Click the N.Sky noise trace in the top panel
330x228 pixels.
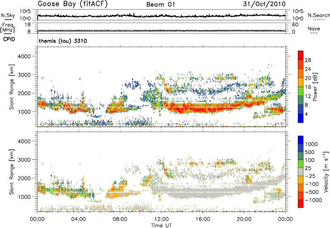tap(161, 16)
